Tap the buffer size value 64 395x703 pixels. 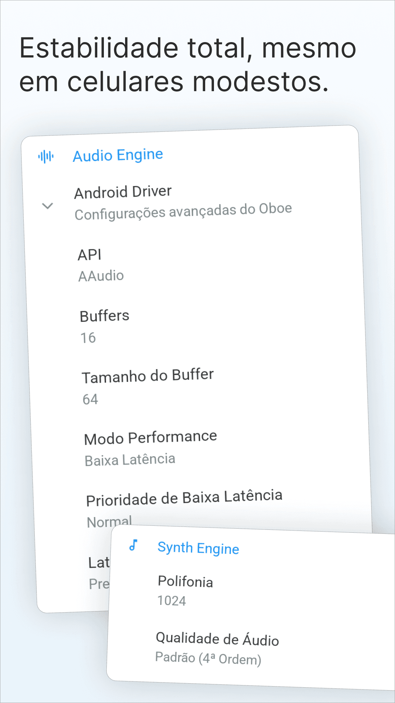(x=90, y=399)
